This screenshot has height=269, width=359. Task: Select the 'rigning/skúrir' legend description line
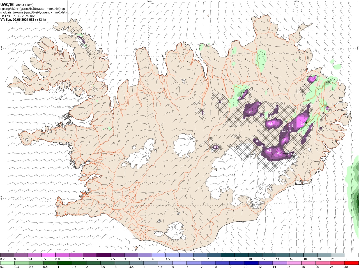(x=33, y=9)
